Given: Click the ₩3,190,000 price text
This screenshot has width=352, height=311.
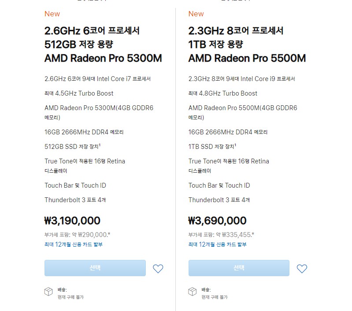Looking at the screenshot, I should click(72, 221).
